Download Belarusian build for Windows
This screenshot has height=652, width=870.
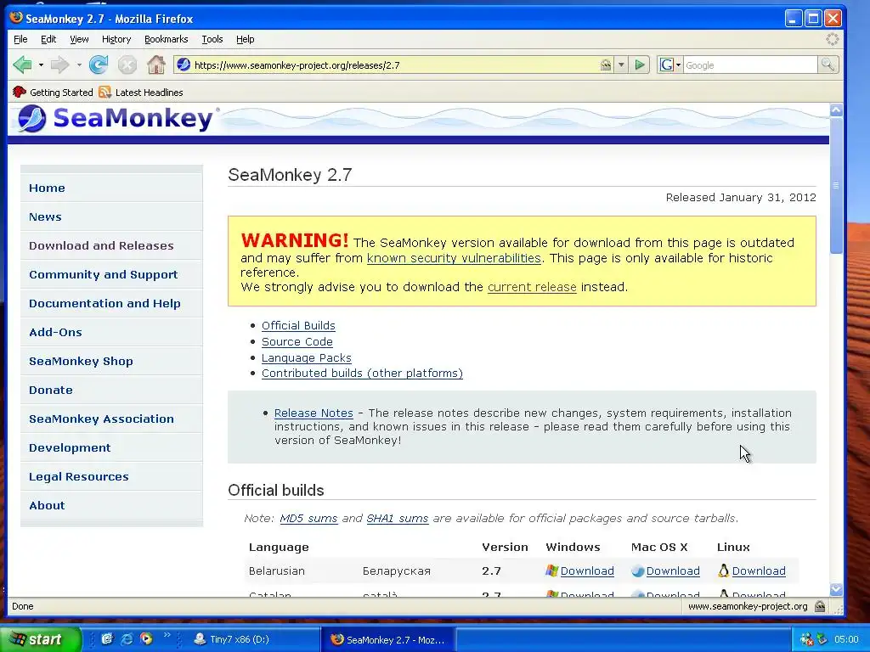587,571
